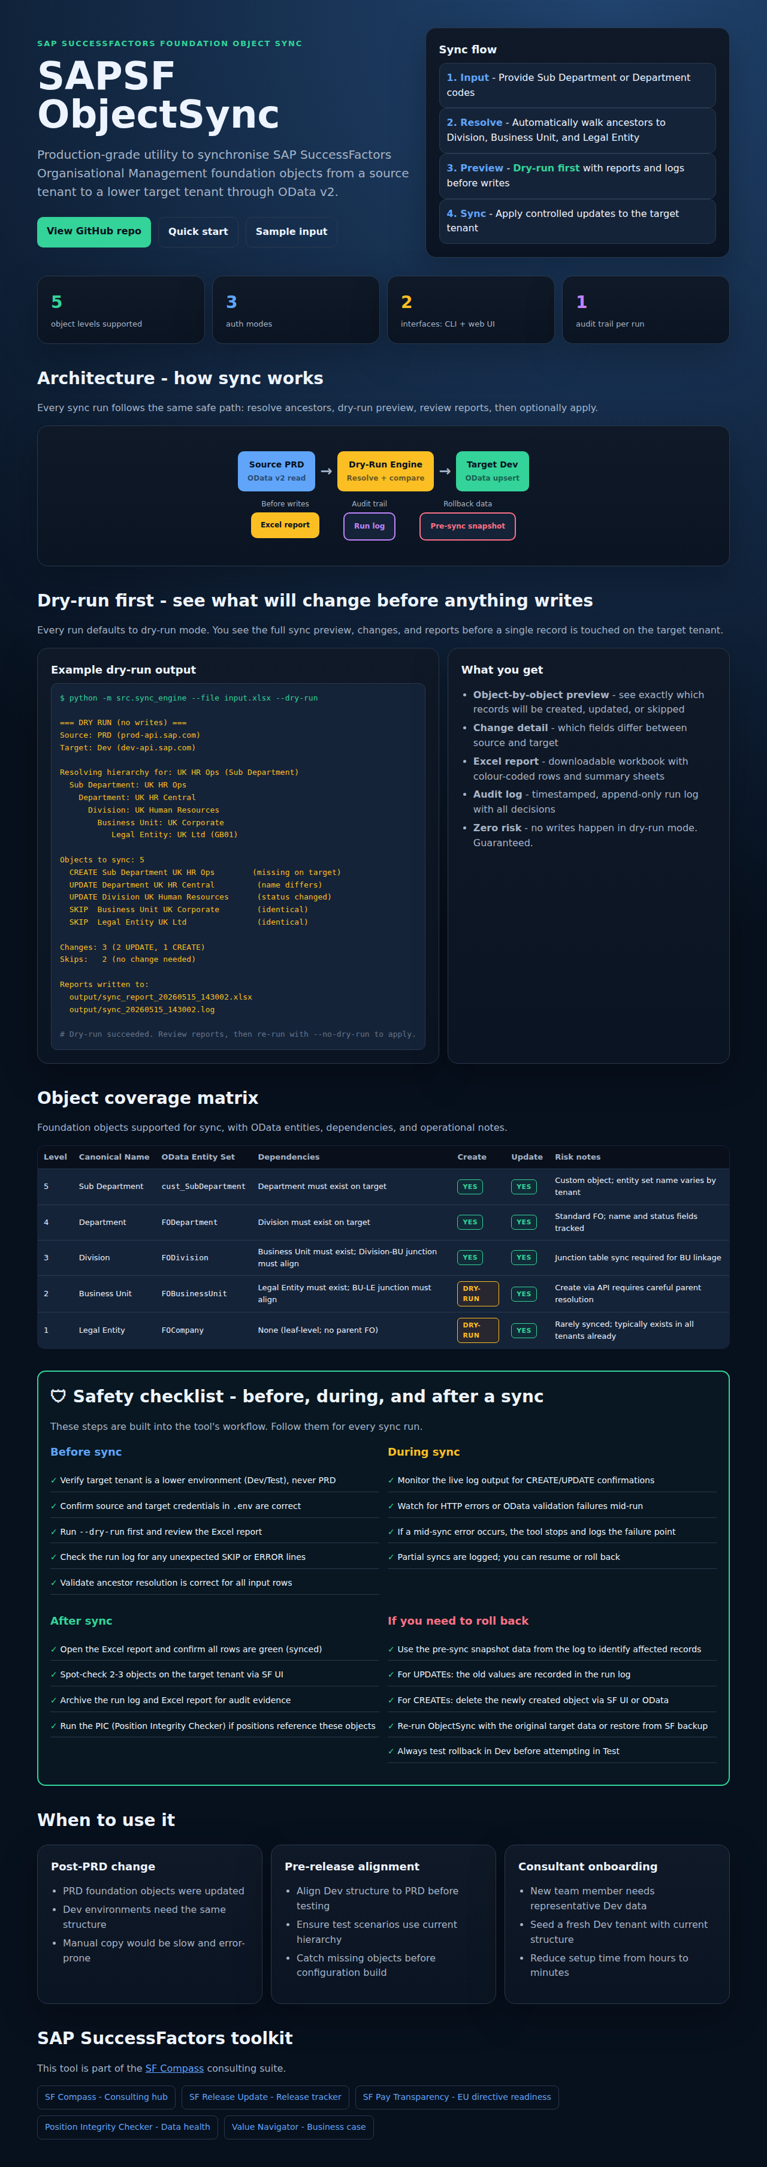Go to Position Integrity Checker - Data health
The width and height of the screenshot is (767, 2167).
[x=128, y=2127]
